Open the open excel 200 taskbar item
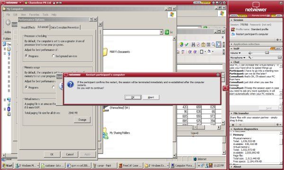 (79, 165)
